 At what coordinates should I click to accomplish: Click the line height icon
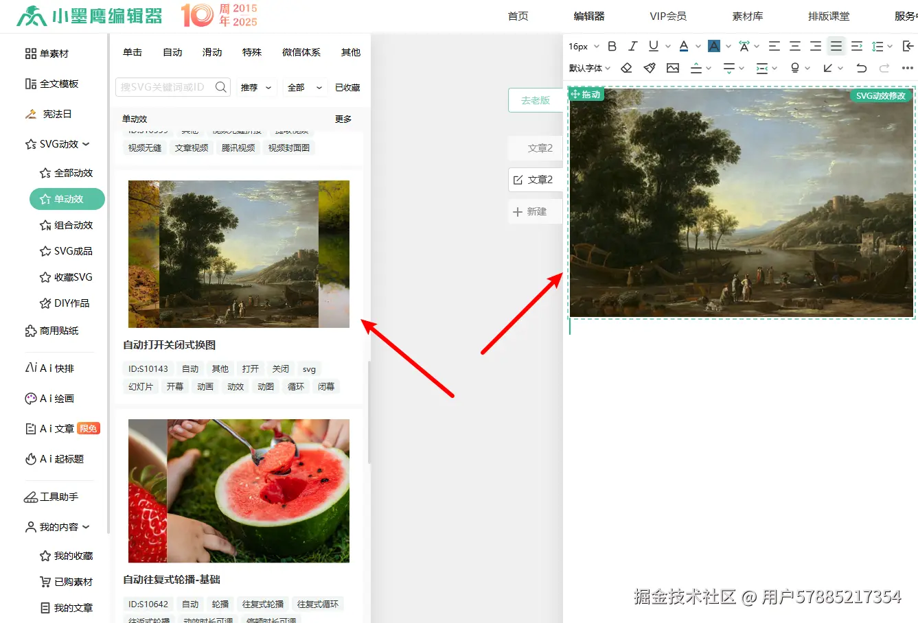[x=877, y=46]
